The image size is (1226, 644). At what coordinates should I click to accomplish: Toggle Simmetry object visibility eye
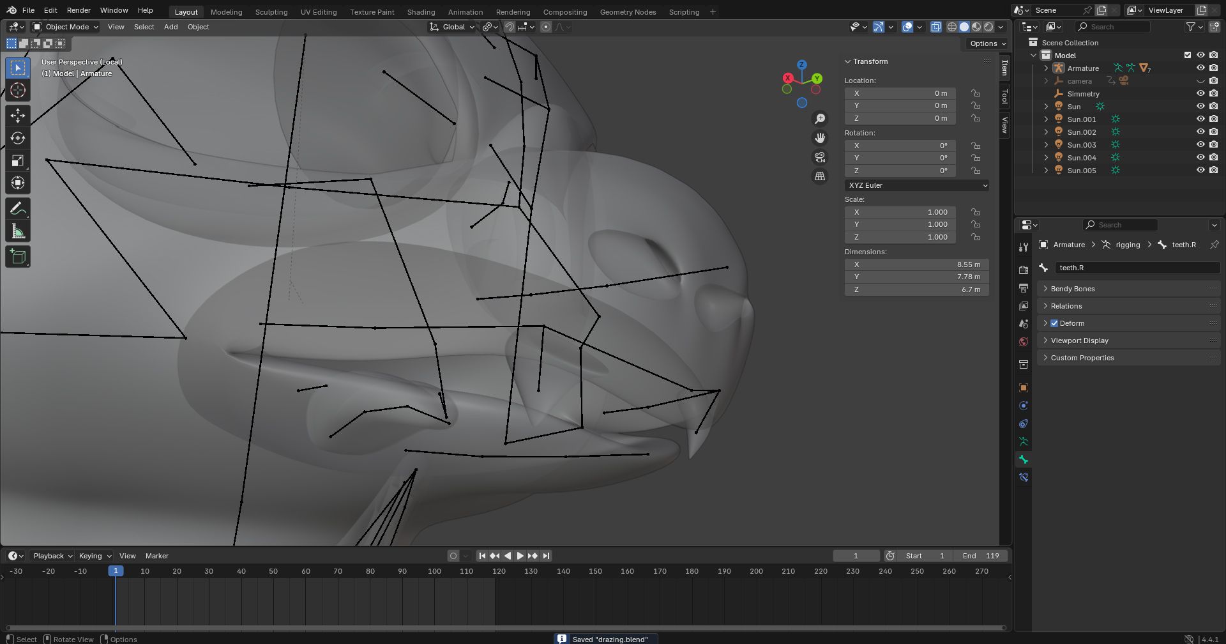pos(1200,94)
